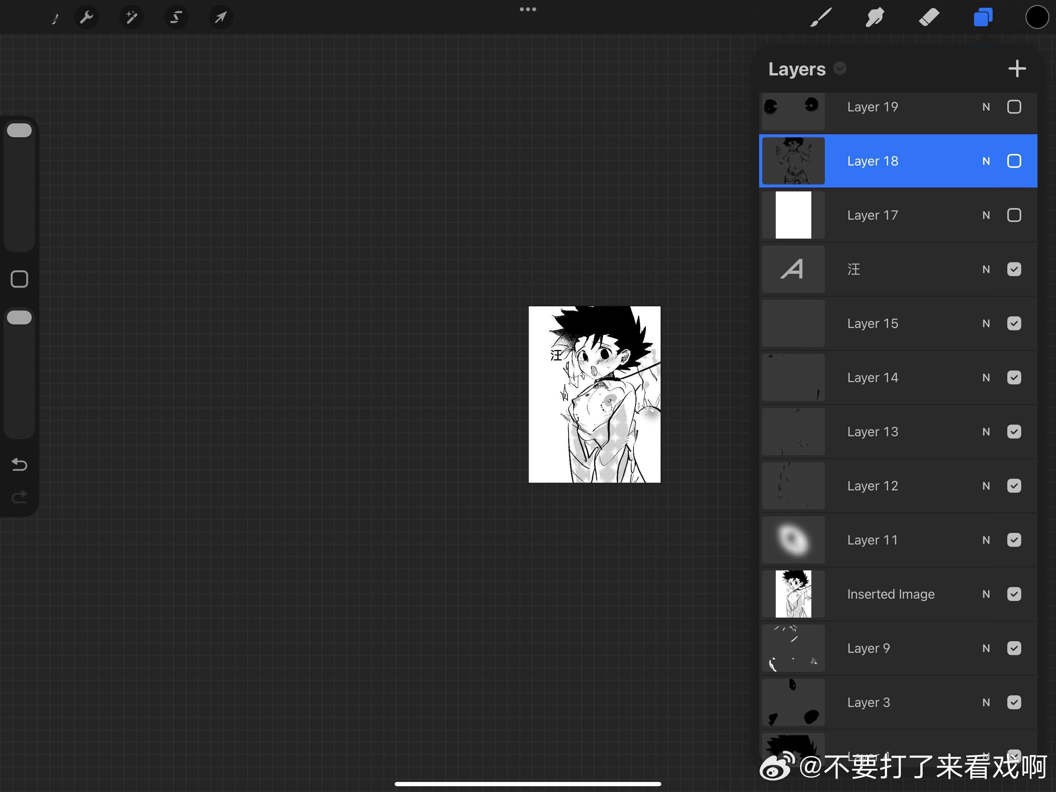Viewport: 1056px width, 792px height.
Task: Select the Eraser tool
Action: pyautogui.click(x=929, y=18)
